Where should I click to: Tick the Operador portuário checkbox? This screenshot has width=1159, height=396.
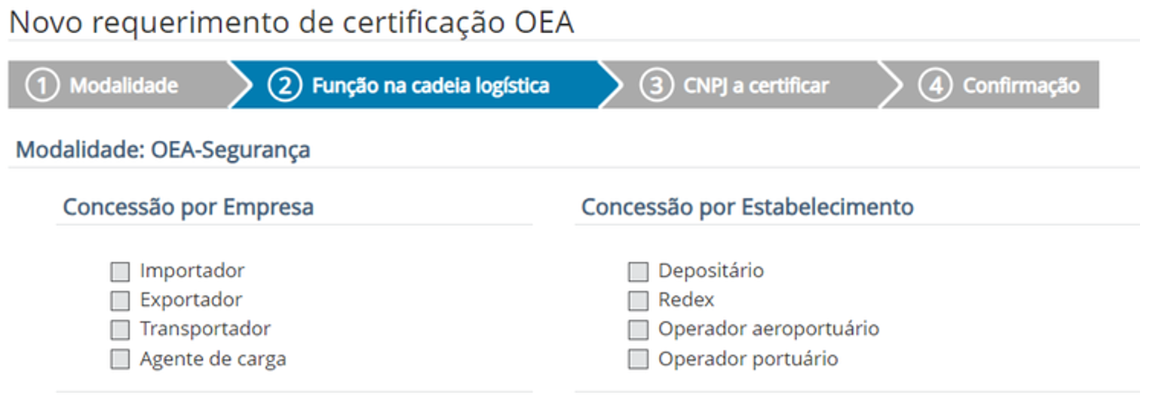(638, 360)
